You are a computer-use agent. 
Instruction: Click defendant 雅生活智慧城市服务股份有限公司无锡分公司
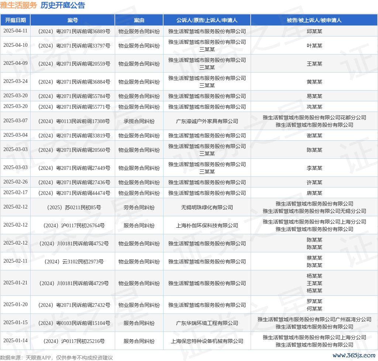(x=315, y=211)
